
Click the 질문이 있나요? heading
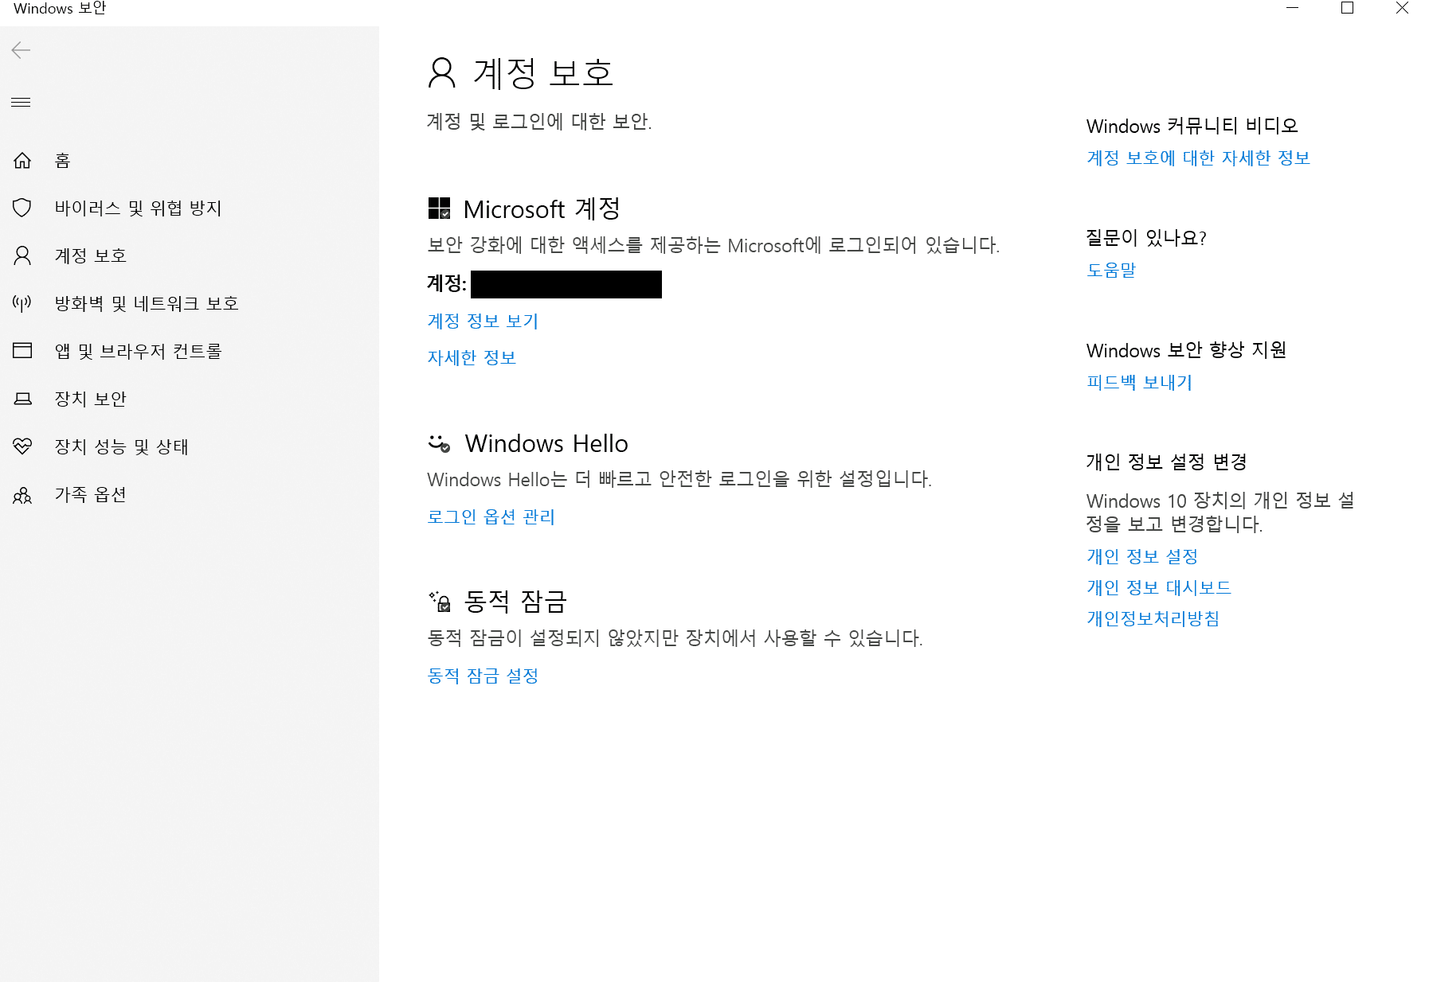tap(1146, 238)
